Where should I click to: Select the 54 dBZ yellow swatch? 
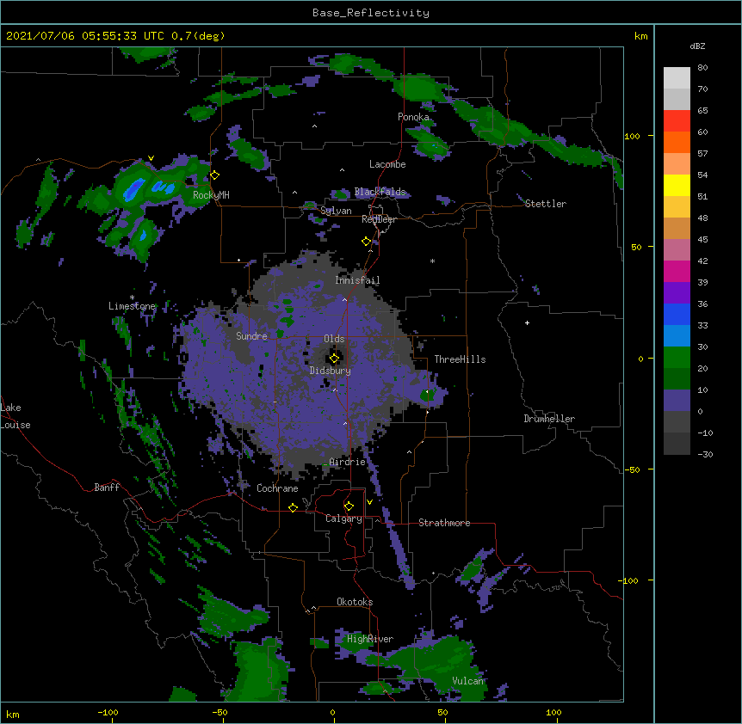(677, 185)
